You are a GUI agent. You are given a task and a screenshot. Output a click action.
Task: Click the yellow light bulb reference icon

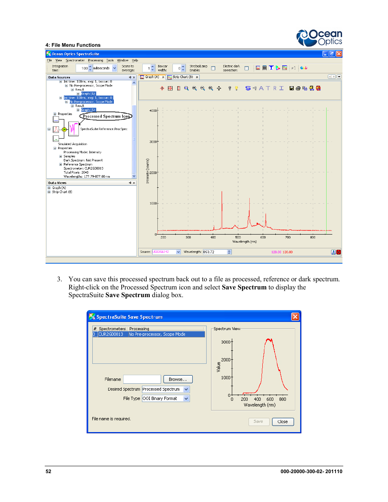point(236,88)
